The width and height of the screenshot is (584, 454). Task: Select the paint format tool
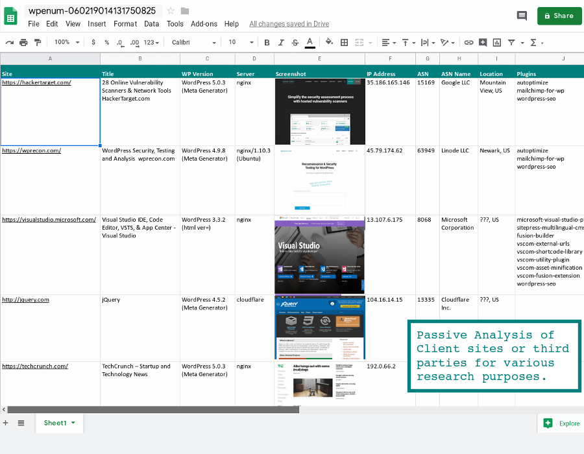[x=38, y=42]
